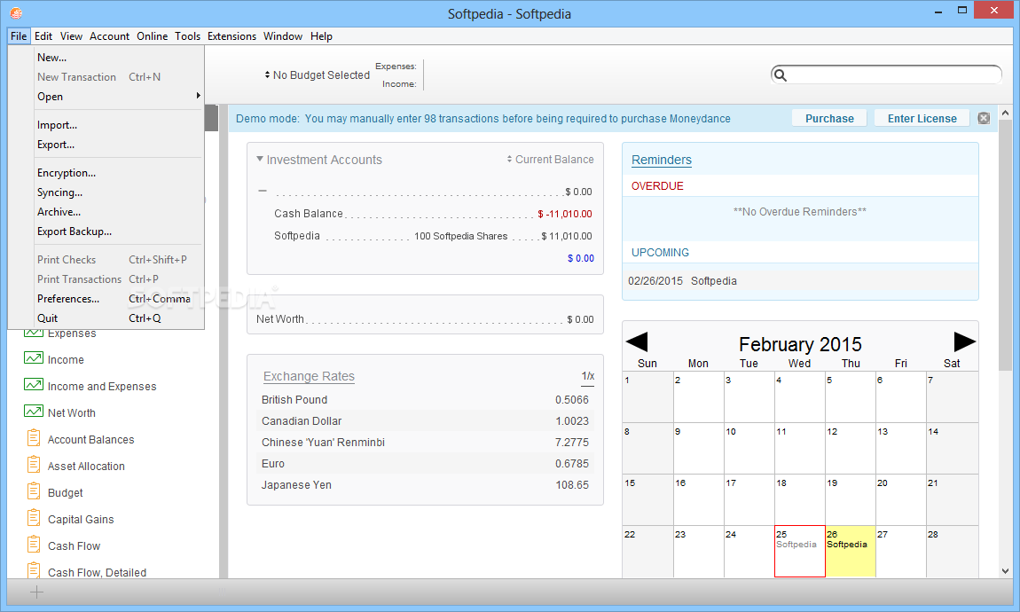Click the scroll up arrow at right
This screenshot has width=1020, height=612.
click(x=1005, y=113)
